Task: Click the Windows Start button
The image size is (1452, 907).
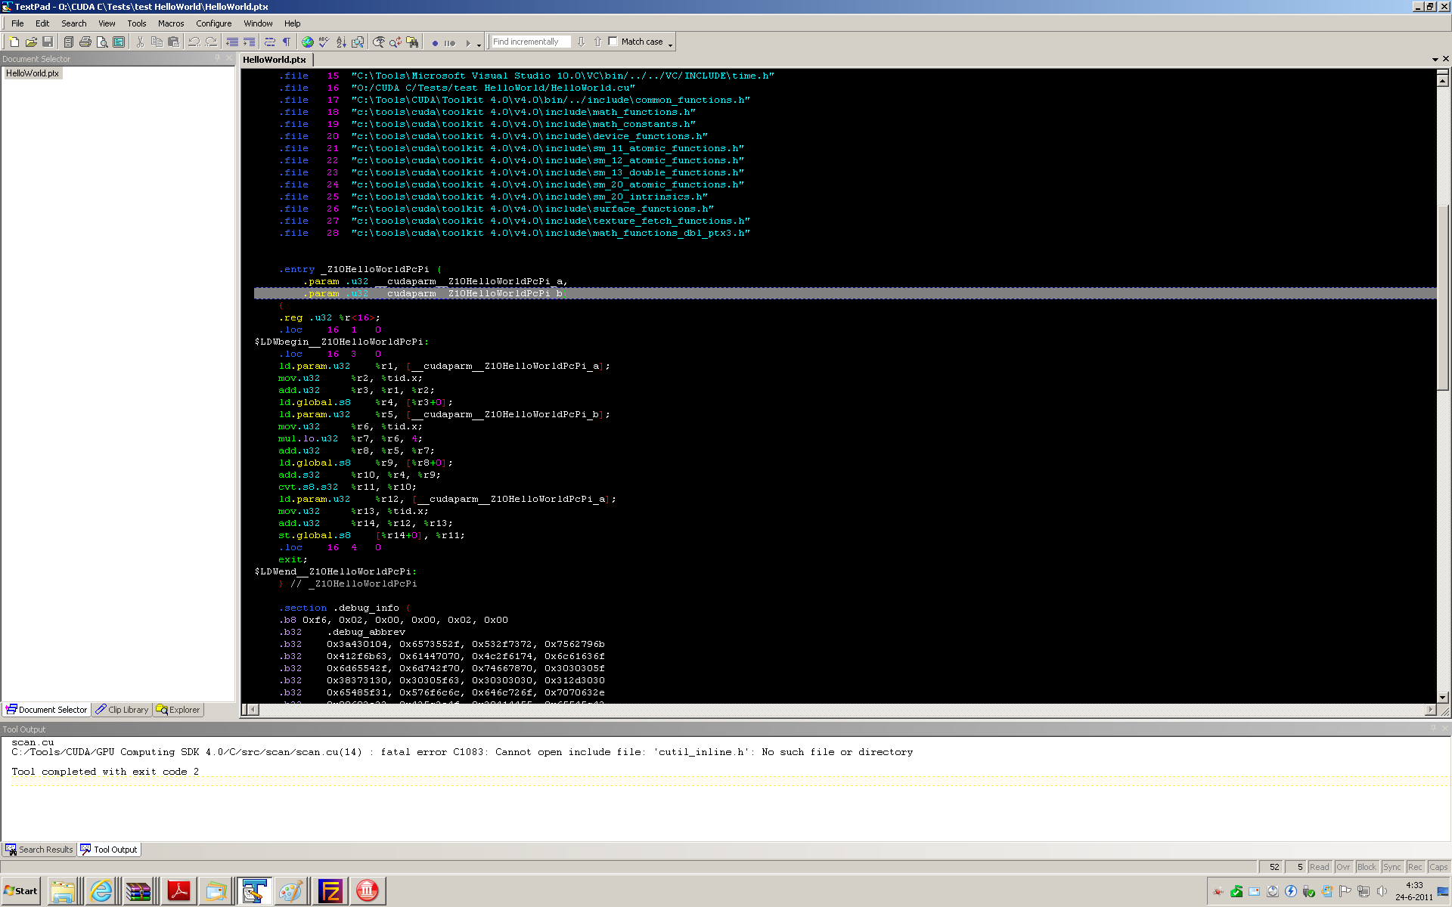Action: 21,891
